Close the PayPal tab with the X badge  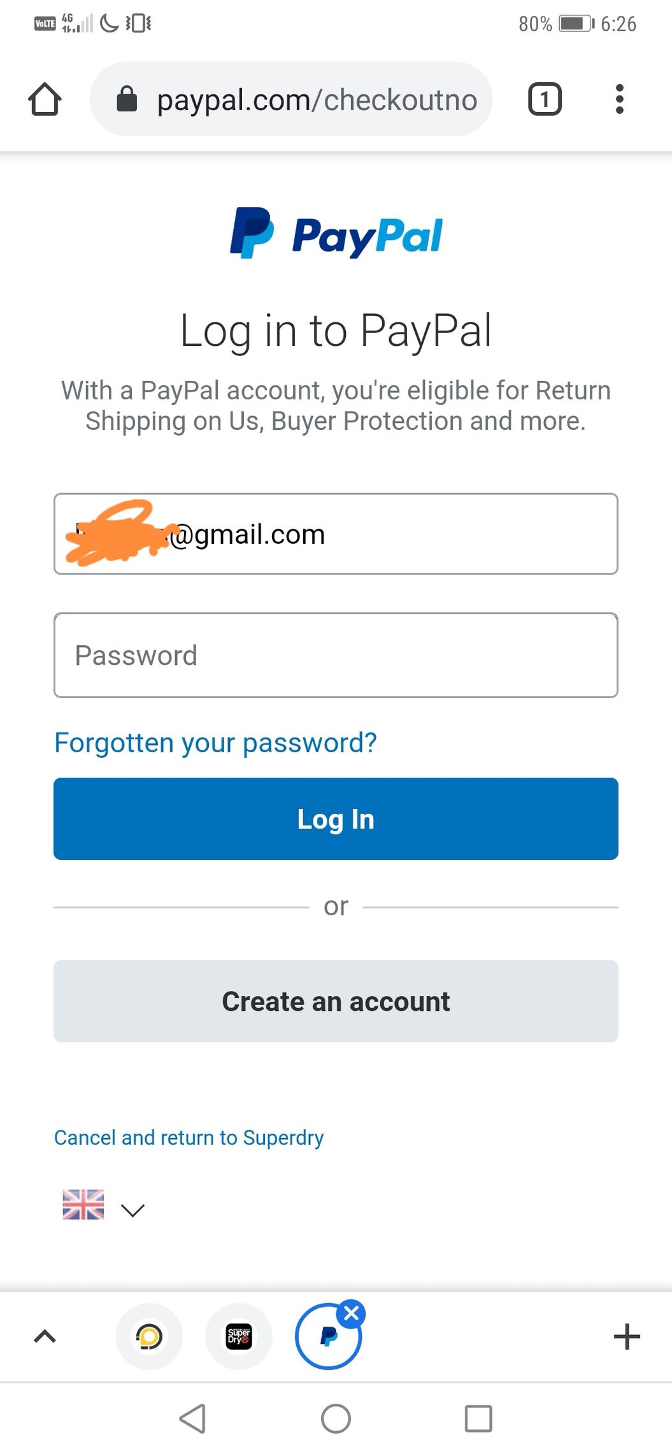click(x=351, y=1313)
